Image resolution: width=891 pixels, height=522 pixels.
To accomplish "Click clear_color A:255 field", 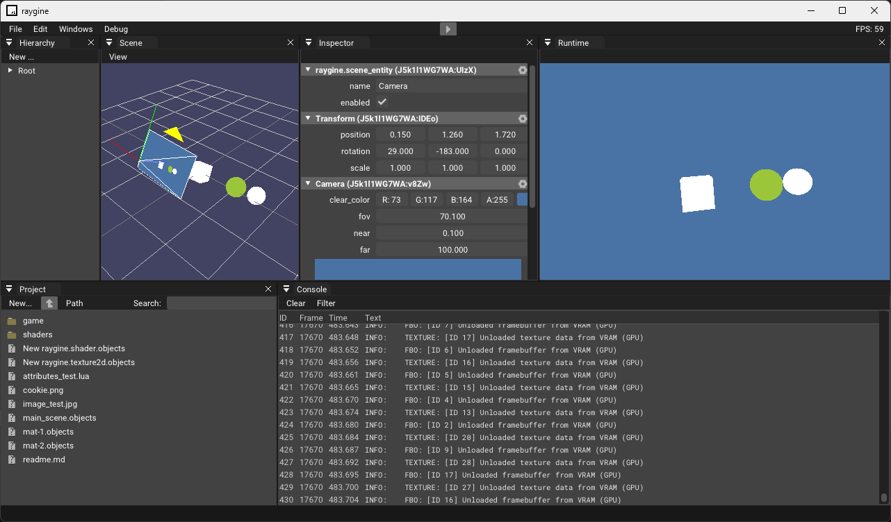I will pos(498,200).
